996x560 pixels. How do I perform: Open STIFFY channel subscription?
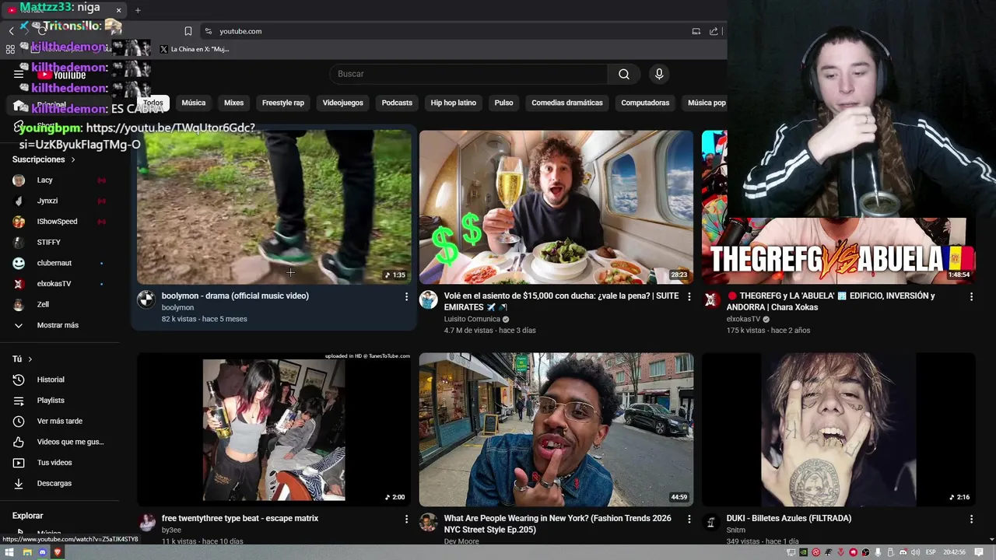(59, 242)
